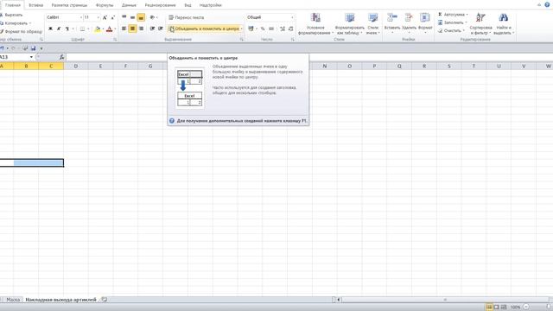The height and width of the screenshot is (311, 553).
Task: Open the Borders dropdown arrow
Action: click(88, 29)
